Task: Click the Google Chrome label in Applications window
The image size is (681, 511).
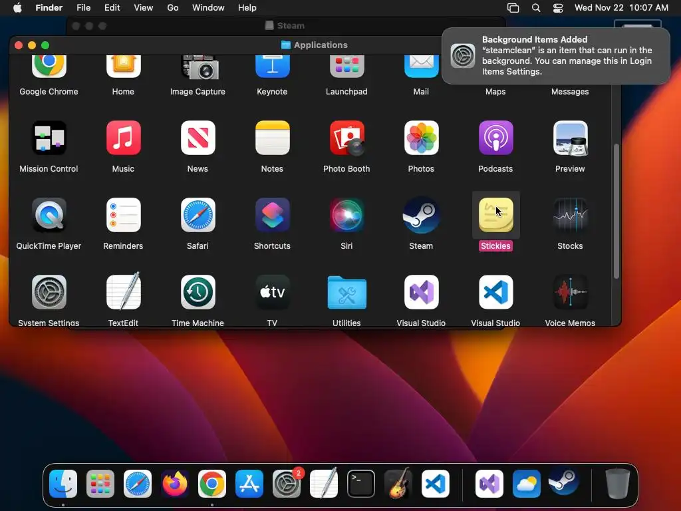Action: coord(49,92)
